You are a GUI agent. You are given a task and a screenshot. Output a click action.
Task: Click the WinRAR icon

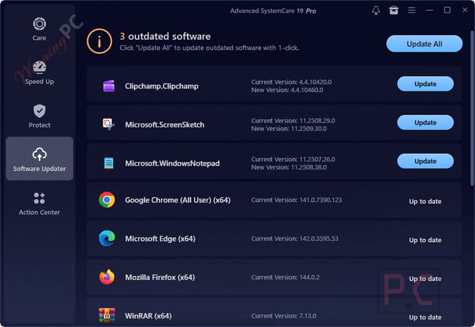tap(107, 315)
